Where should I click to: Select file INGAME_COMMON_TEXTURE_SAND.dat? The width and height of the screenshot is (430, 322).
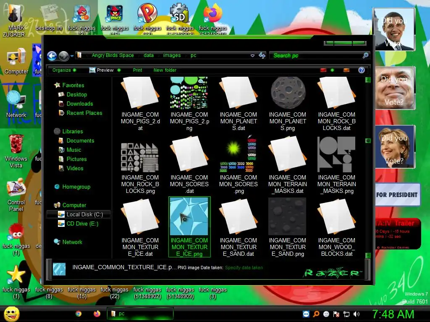239,227
